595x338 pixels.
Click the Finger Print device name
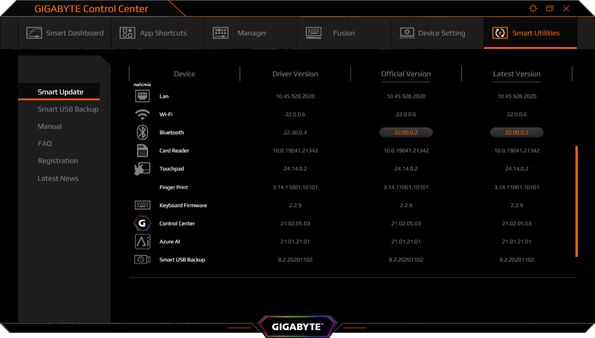174,188
